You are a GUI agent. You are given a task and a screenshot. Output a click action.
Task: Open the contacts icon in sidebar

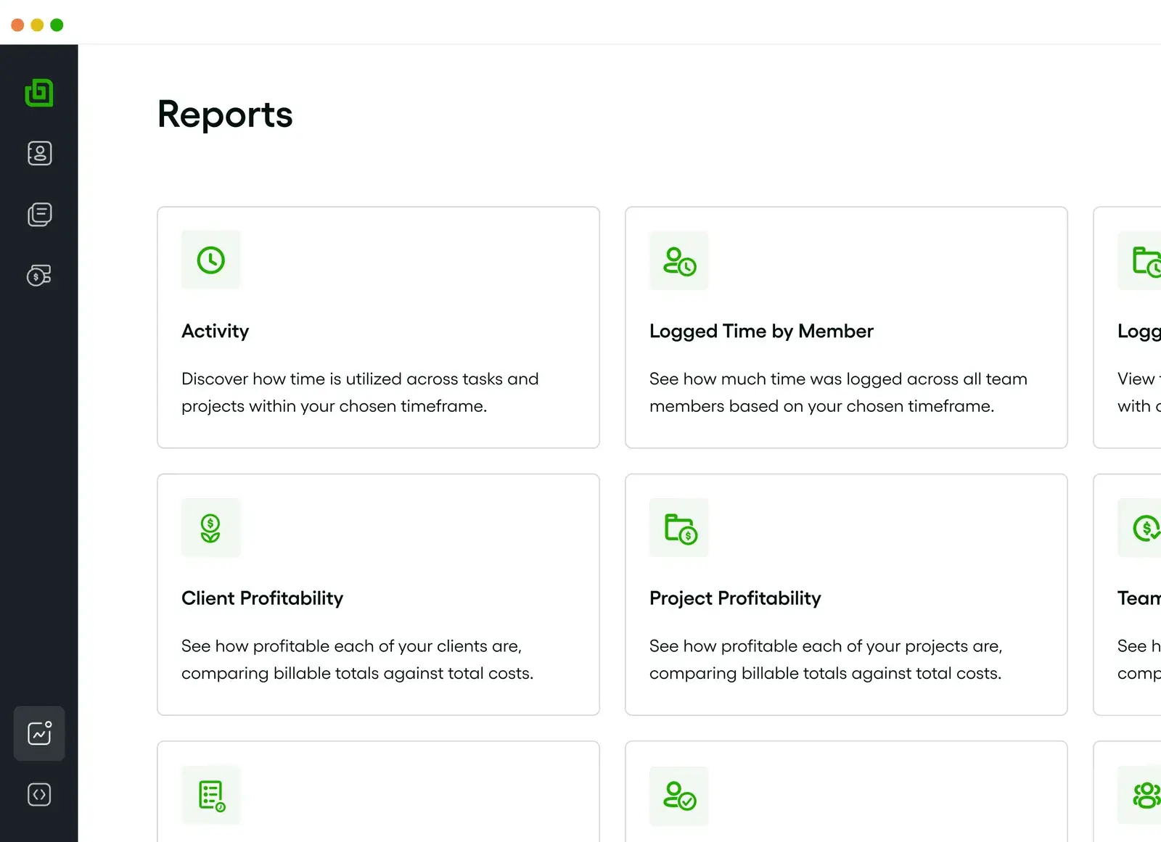click(x=39, y=153)
